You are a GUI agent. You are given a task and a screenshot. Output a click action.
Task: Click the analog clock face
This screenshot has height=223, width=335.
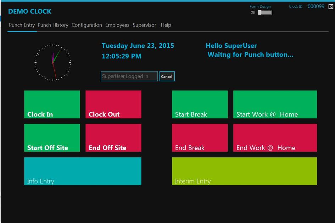coord(53,62)
